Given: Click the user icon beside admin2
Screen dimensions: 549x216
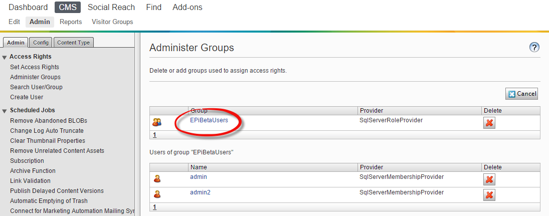Looking at the screenshot, I should (157, 194).
